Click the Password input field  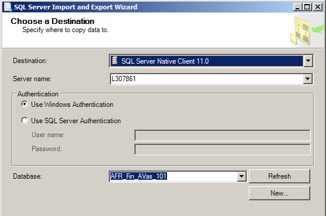click(223, 149)
